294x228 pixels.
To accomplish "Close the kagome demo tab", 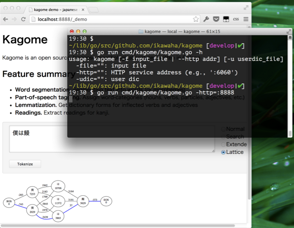I will (x=83, y=10).
